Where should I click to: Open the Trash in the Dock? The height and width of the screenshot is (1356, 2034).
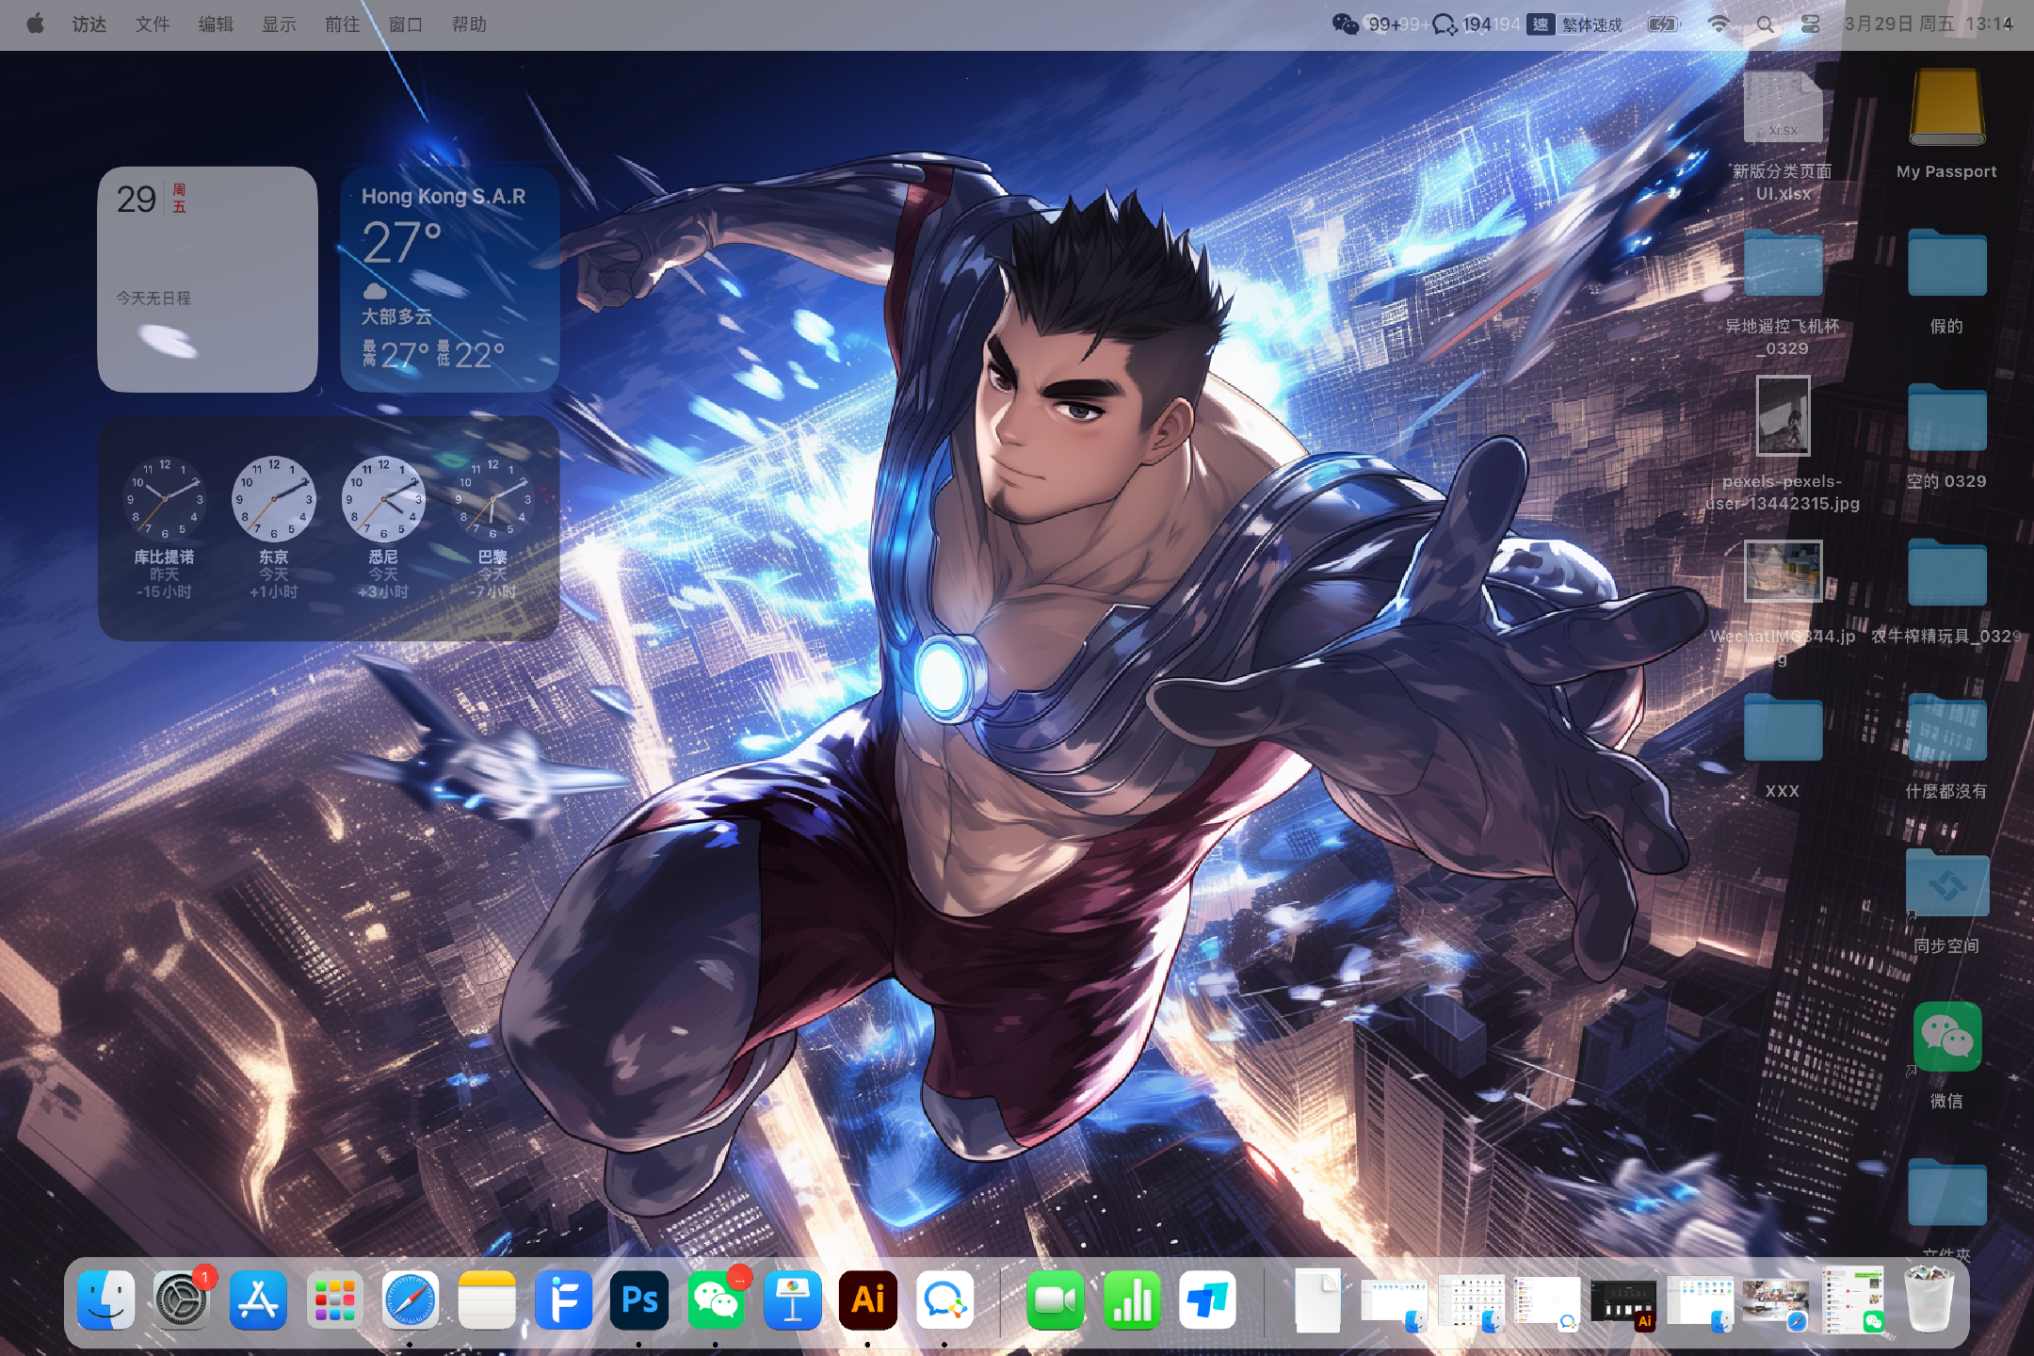click(1929, 1300)
